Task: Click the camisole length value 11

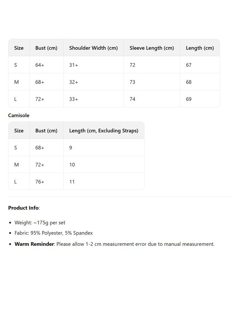Action: pos(72,182)
